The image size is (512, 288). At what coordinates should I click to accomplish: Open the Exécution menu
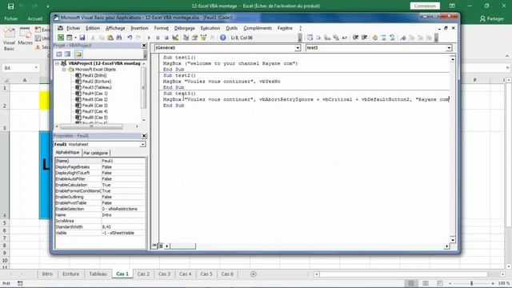pyautogui.click(x=210, y=28)
